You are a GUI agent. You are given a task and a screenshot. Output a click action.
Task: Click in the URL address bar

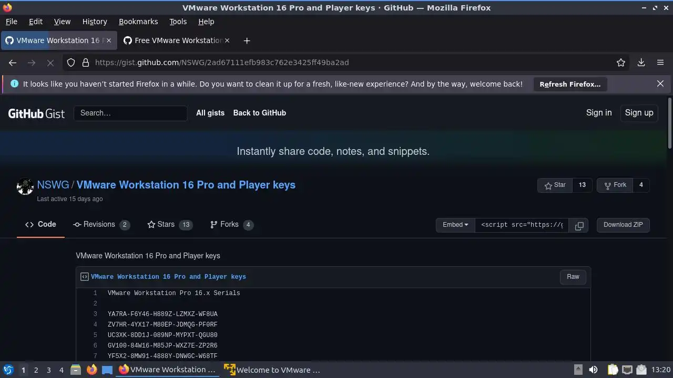(x=347, y=62)
